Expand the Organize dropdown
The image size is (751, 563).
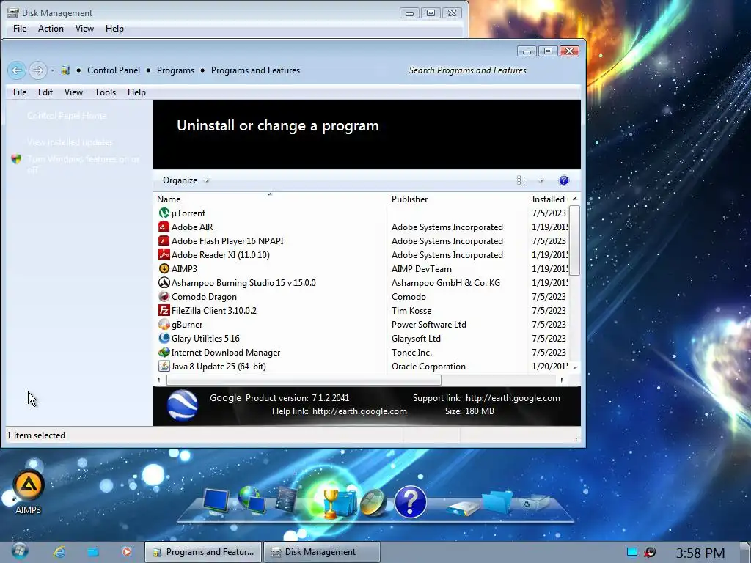tap(186, 180)
